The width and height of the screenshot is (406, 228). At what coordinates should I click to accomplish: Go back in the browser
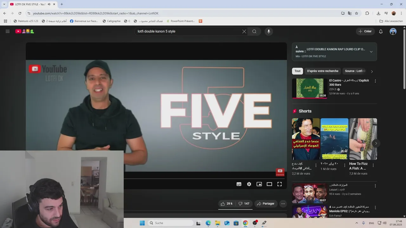point(4,13)
